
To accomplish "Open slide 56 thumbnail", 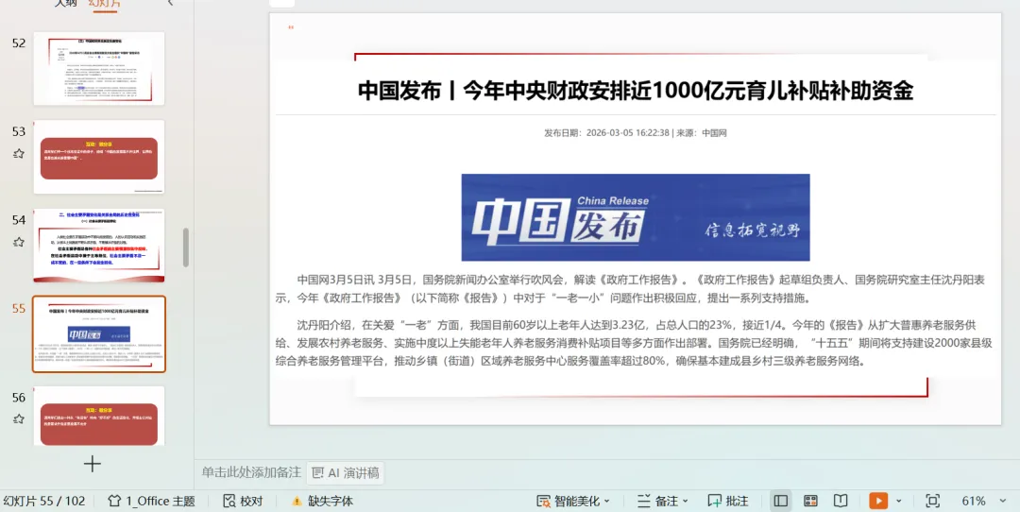I will click(99, 416).
